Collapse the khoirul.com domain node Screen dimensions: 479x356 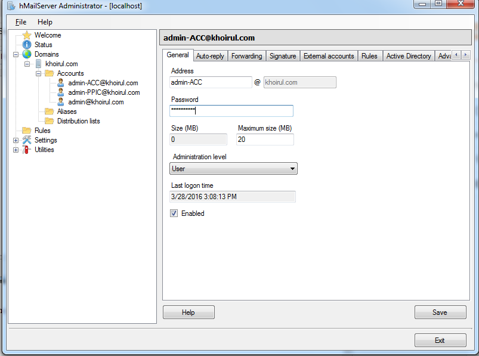point(27,64)
